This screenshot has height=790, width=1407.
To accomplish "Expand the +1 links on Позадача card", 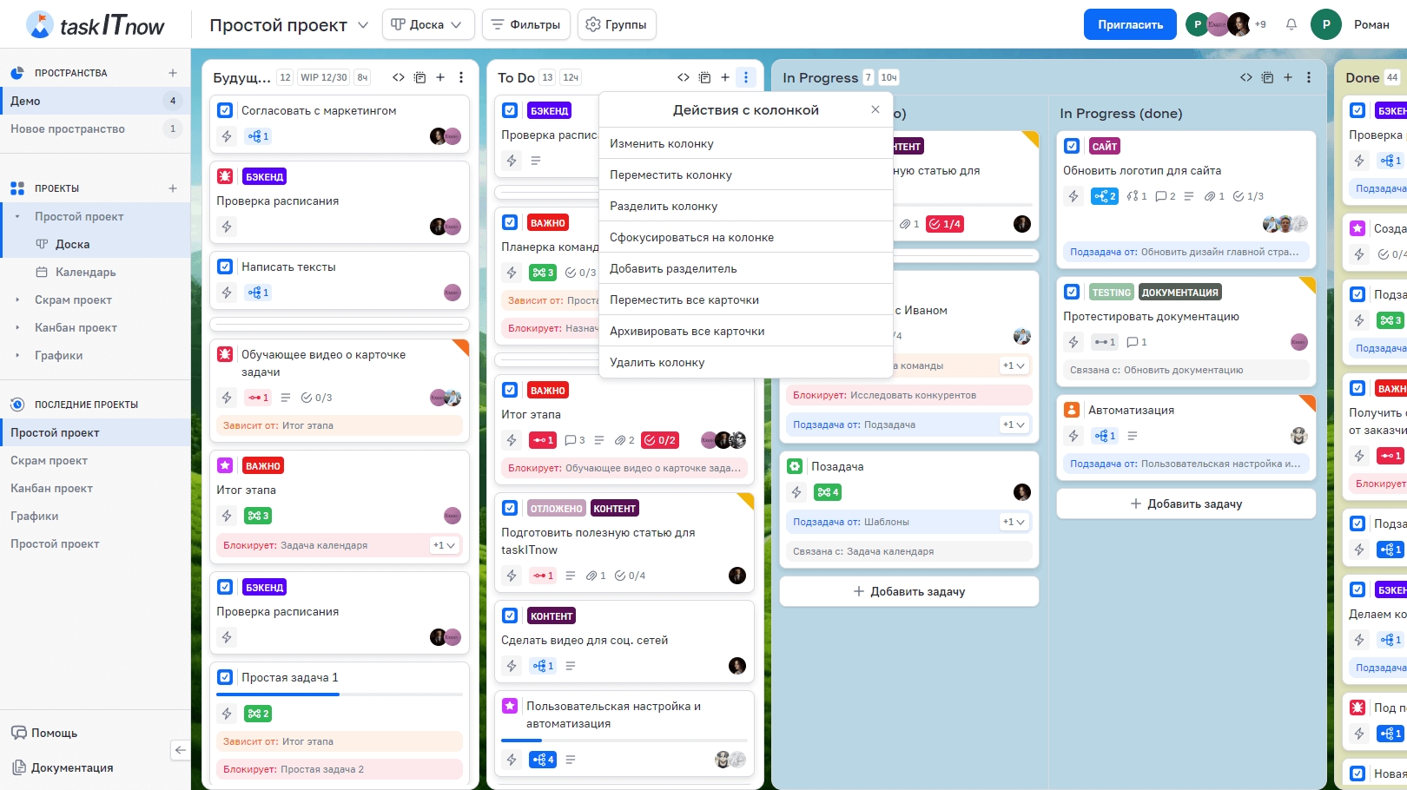I will pos(1014,522).
